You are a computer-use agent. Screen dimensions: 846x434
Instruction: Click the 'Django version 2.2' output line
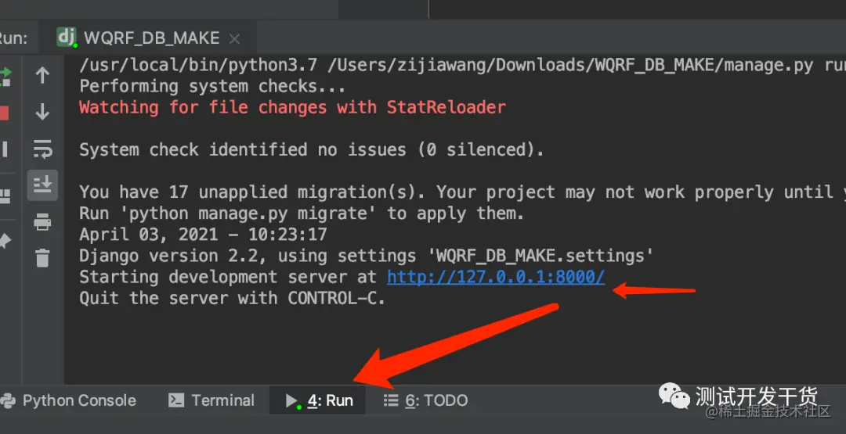pos(367,255)
